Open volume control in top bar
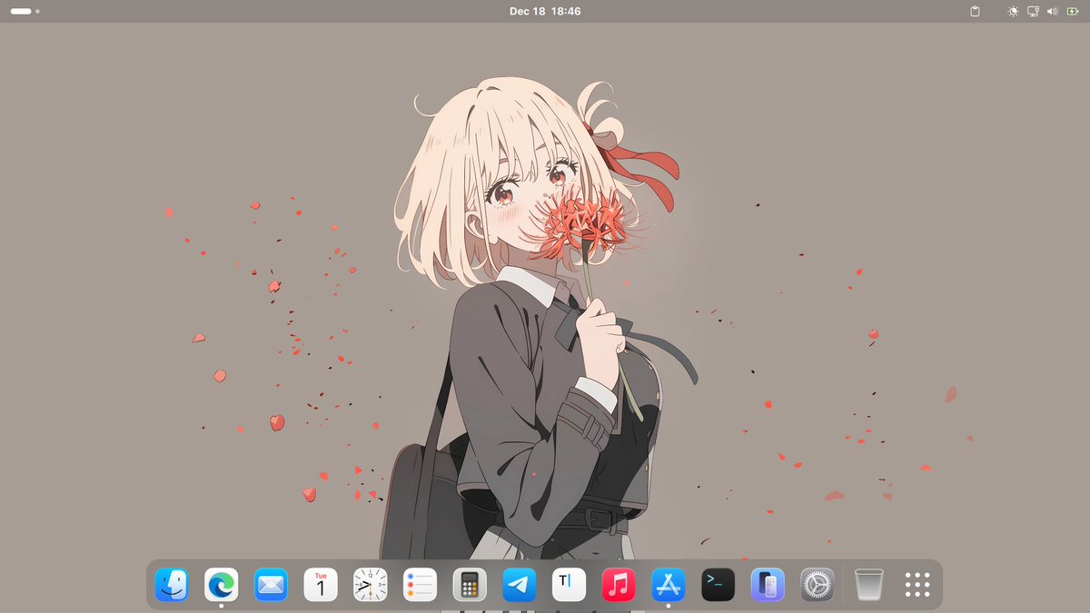 click(x=1053, y=11)
